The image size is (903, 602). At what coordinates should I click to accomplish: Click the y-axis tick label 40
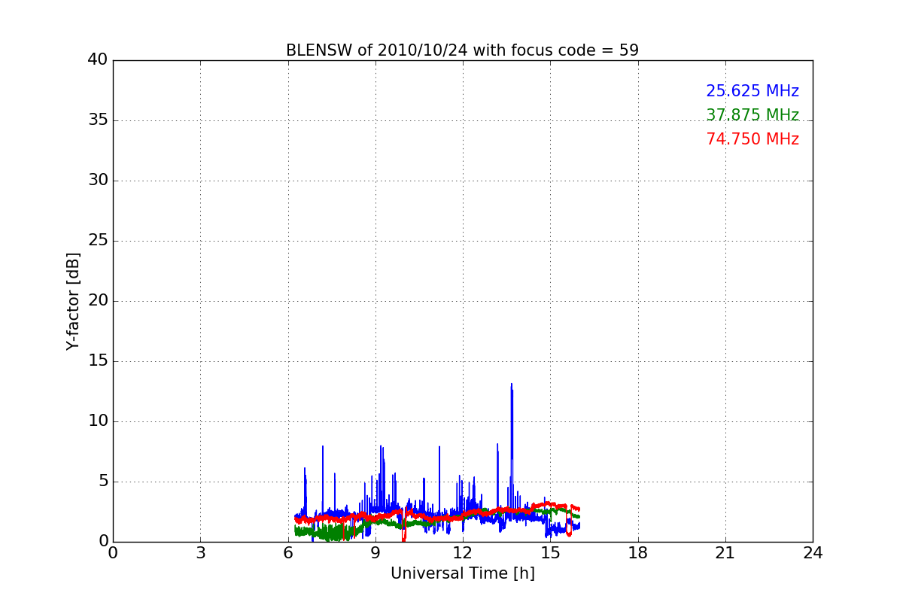[x=97, y=60]
